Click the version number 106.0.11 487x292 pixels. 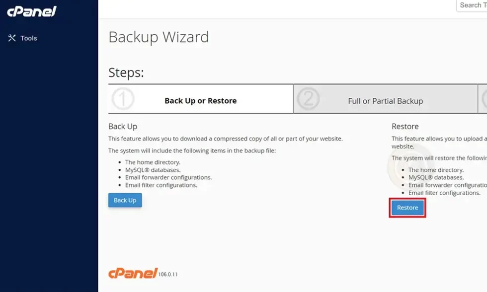[x=168, y=274]
